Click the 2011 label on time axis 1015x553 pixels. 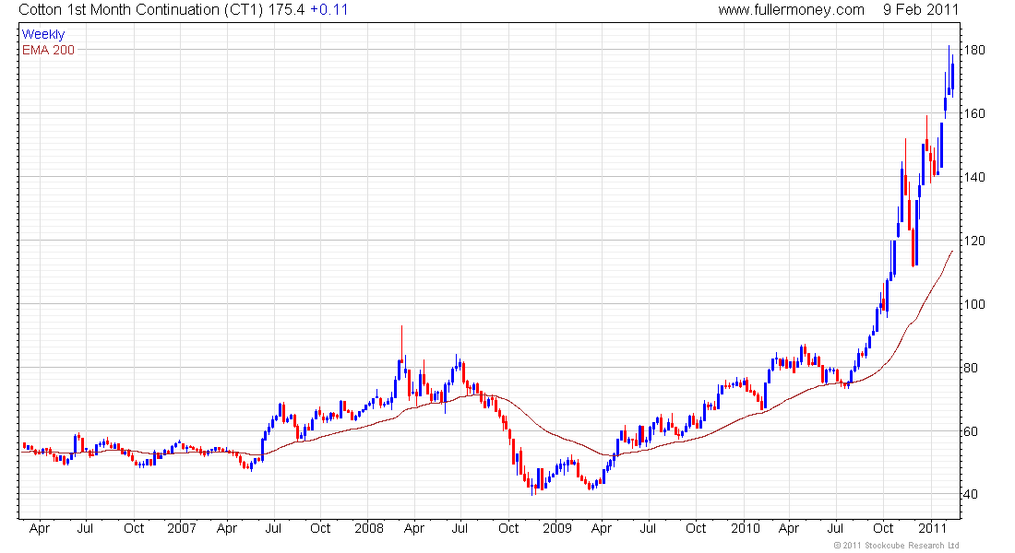tap(933, 528)
